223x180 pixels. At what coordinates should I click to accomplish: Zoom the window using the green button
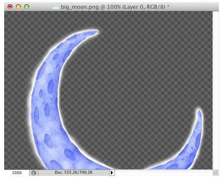click(x=27, y=7)
